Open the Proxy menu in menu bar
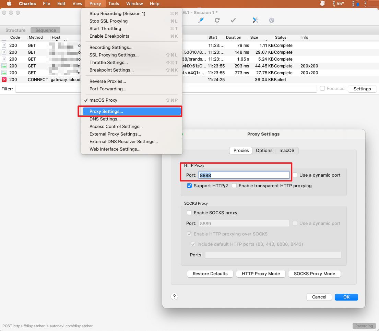The height and width of the screenshot is (331, 379). (95, 4)
